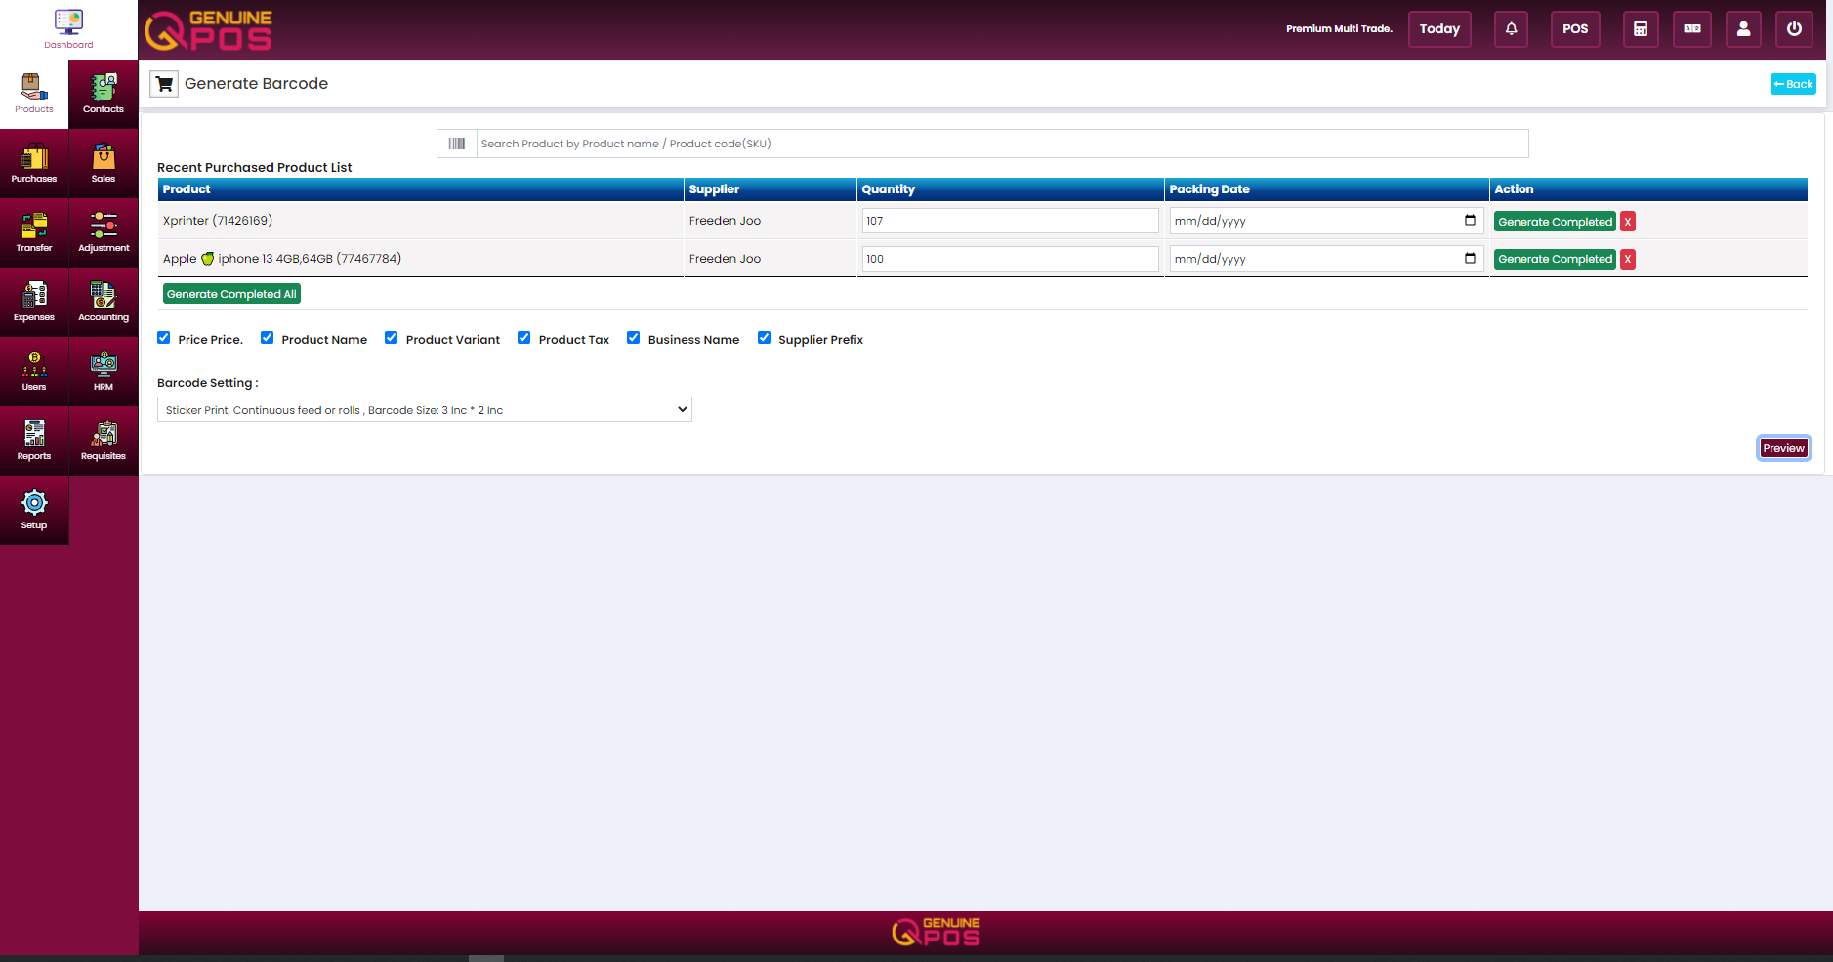Open the calculator from the header
Image resolution: width=1833 pixels, height=962 pixels.
coord(1641,29)
